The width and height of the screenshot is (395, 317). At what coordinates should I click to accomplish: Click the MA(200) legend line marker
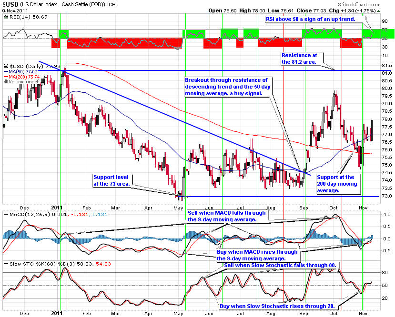pos(5,76)
